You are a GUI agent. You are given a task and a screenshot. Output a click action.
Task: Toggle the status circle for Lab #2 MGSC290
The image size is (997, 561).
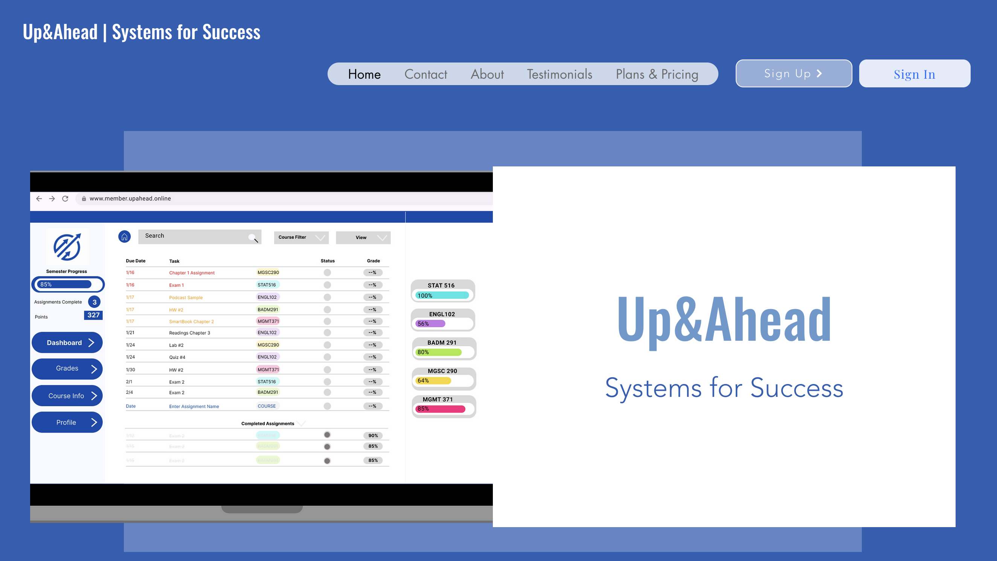327,345
